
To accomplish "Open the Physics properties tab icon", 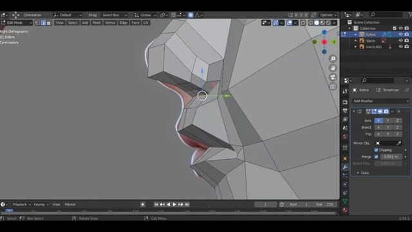I will 345,184.
